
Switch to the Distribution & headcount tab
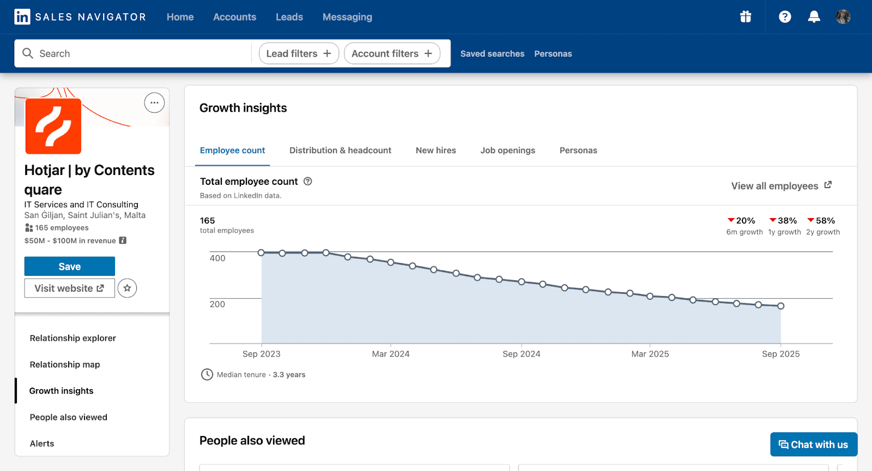pos(340,150)
